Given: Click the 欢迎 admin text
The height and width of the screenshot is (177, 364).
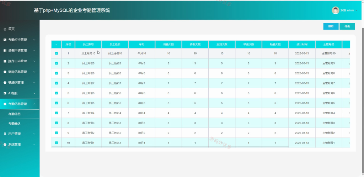Looking at the screenshot, I should 347,10.
